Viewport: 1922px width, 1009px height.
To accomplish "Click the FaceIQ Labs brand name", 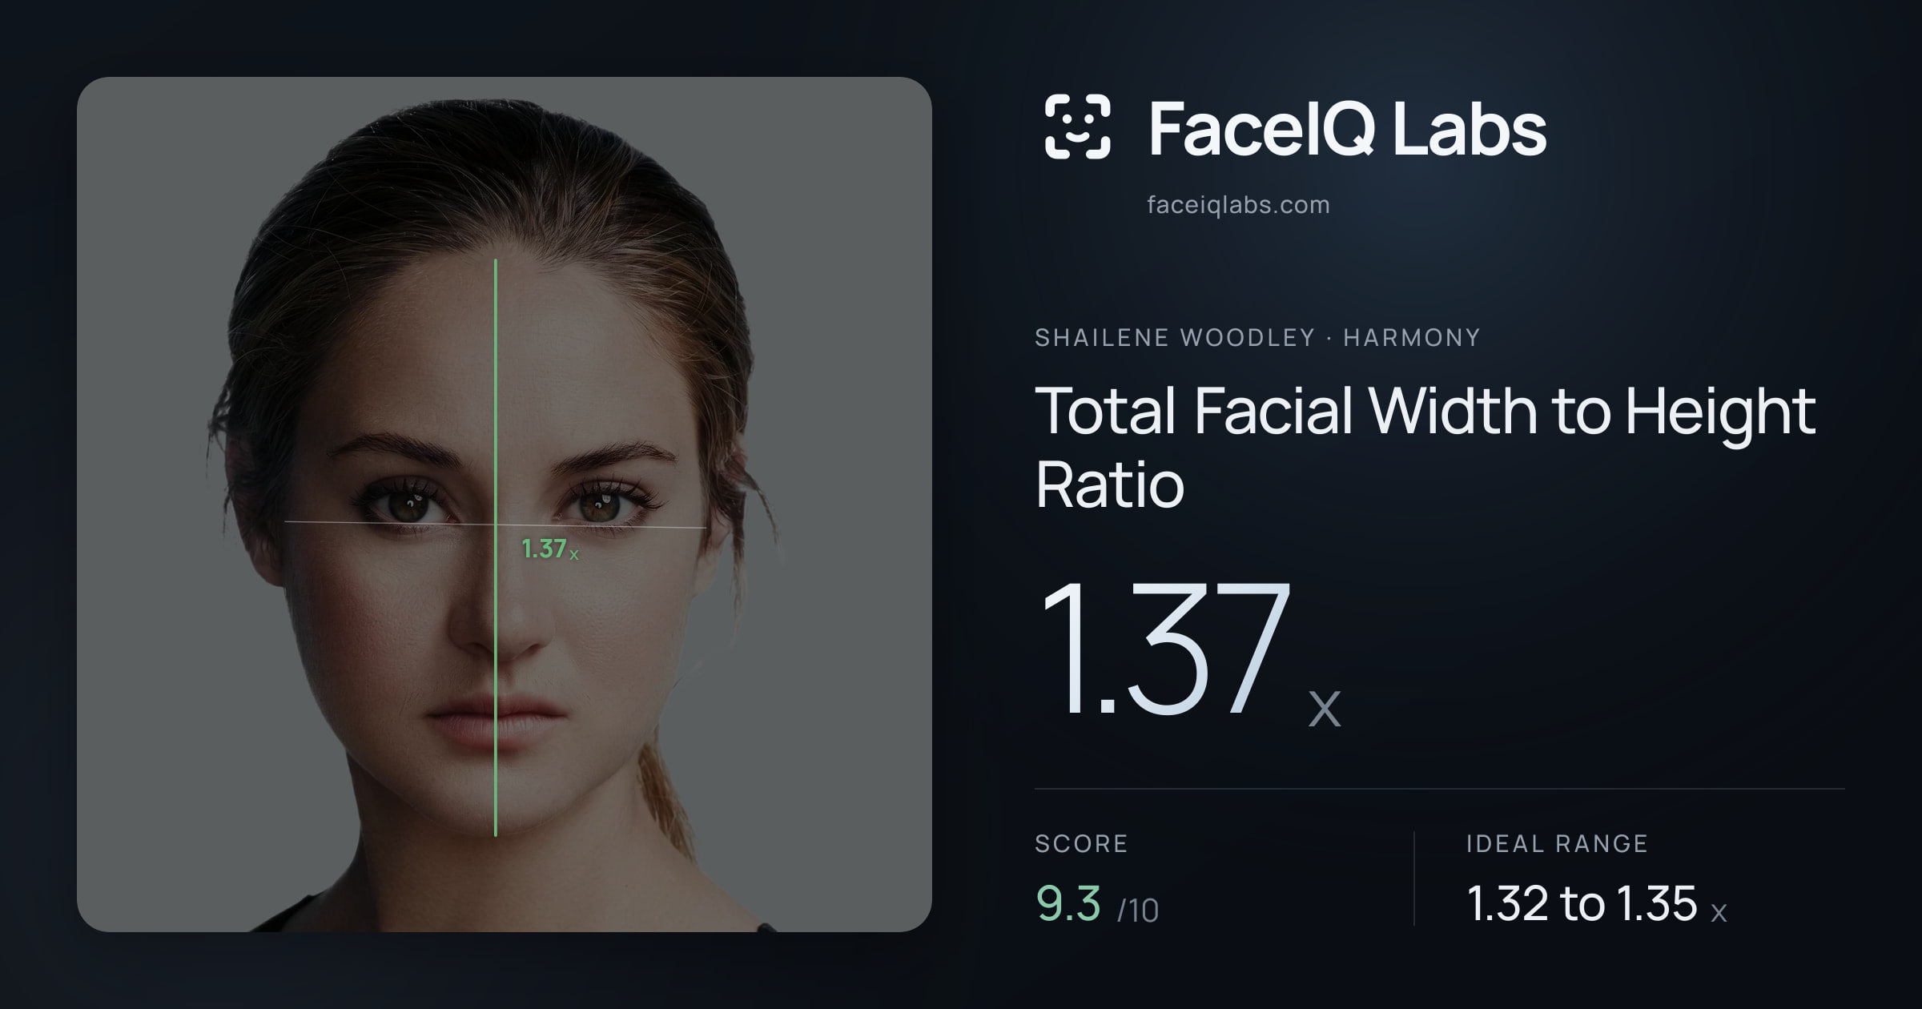I will pyautogui.click(x=1347, y=128).
